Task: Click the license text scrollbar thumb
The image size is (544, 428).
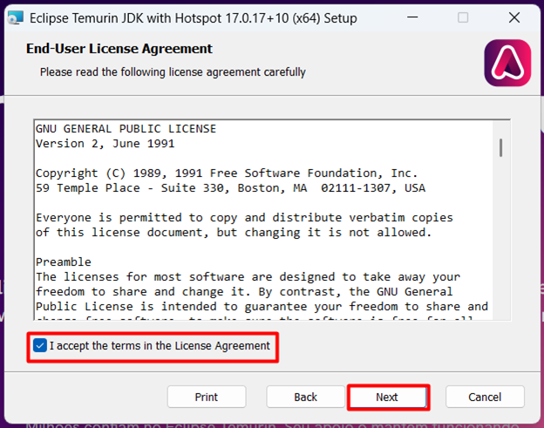Action: coord(500,146)
